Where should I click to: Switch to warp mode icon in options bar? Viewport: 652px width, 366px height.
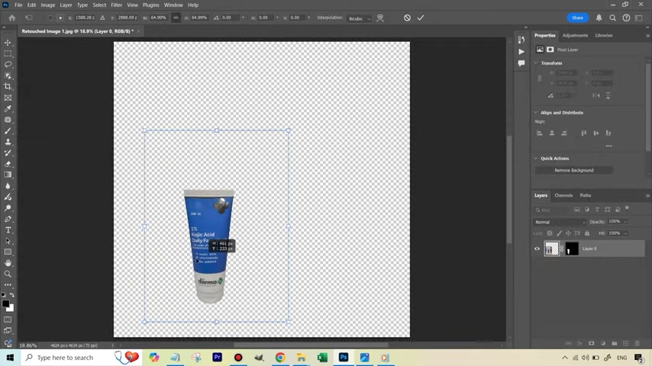(380, 18)
